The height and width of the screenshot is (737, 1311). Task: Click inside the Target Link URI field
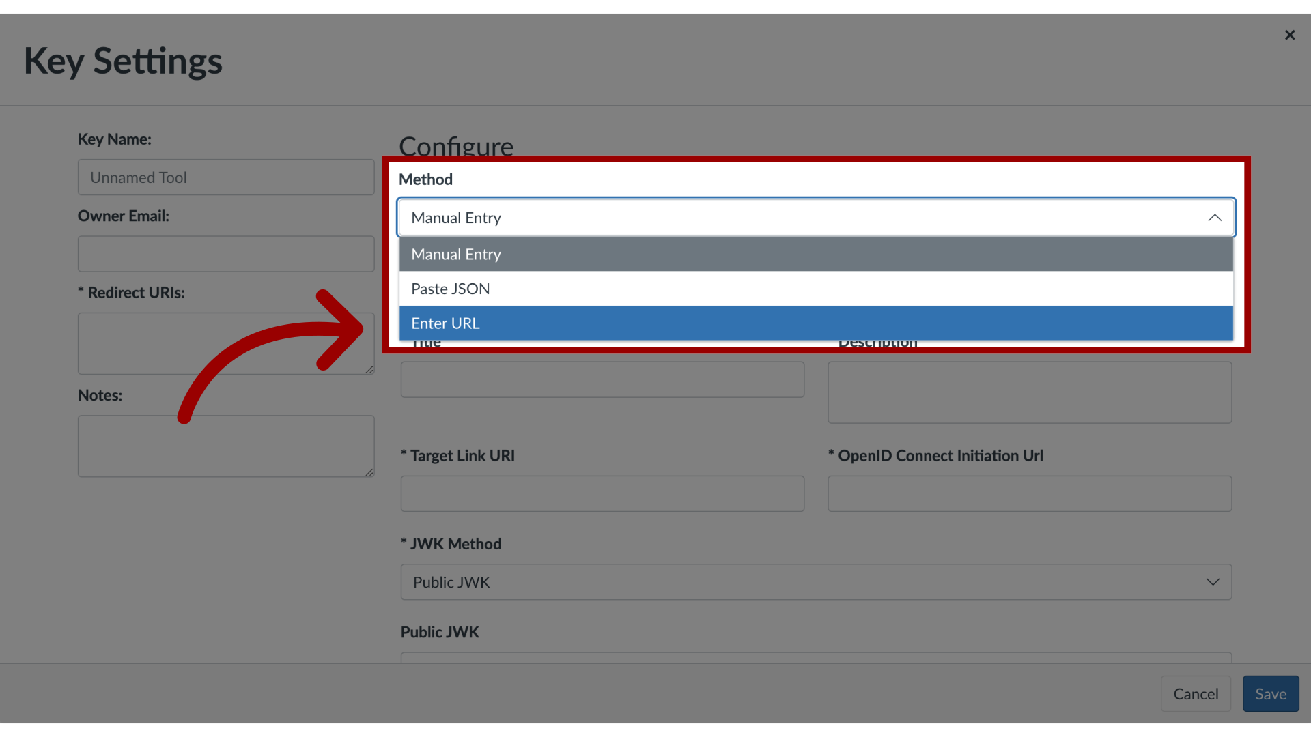pyautogui.click(x=602, y=493)
